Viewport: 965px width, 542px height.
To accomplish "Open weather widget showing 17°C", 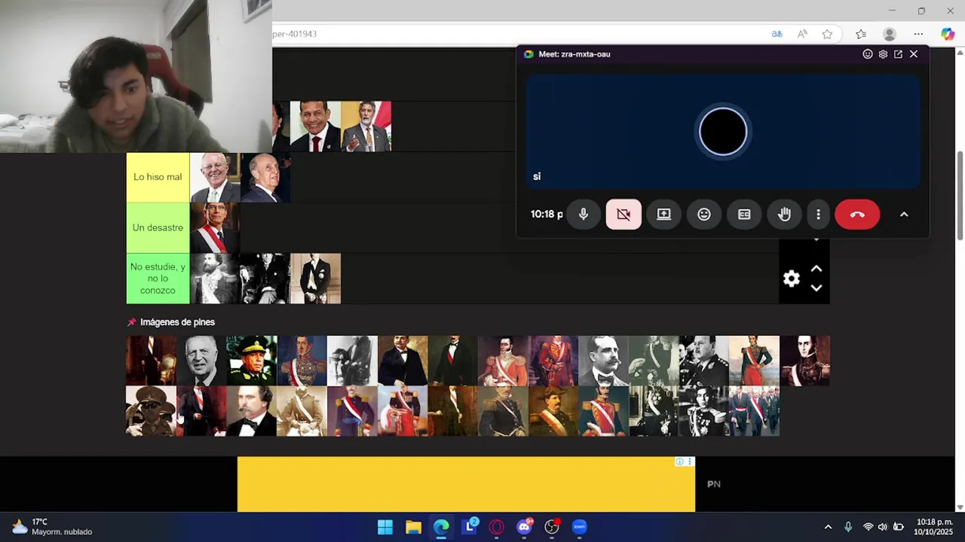I will (53, 527).
